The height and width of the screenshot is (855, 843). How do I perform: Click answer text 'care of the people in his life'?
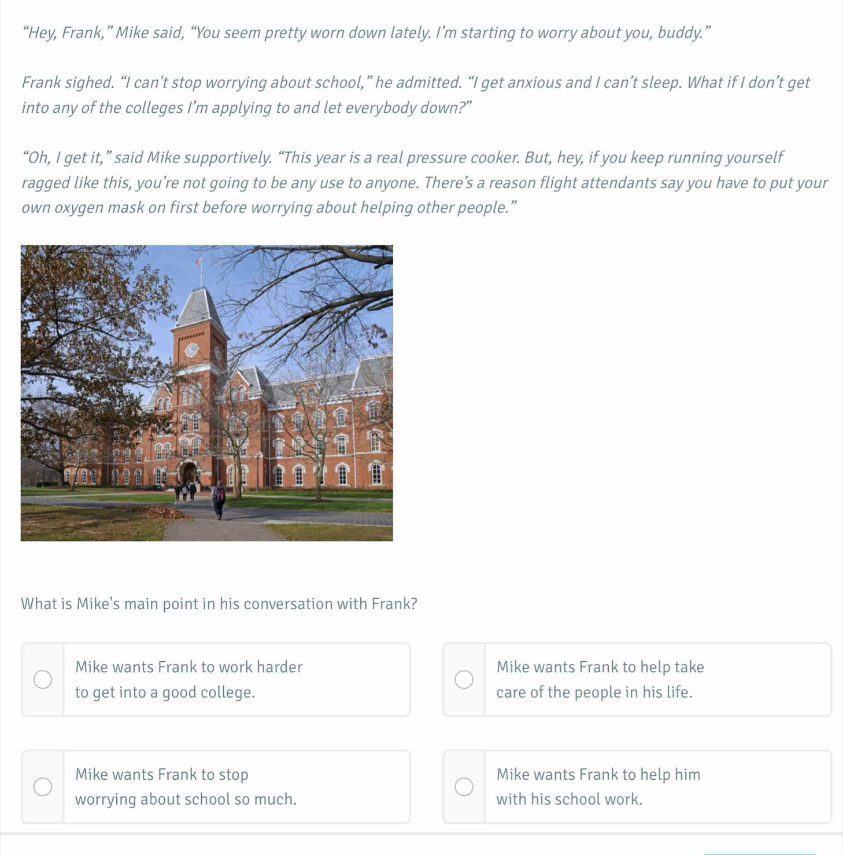tap(594, 692)
